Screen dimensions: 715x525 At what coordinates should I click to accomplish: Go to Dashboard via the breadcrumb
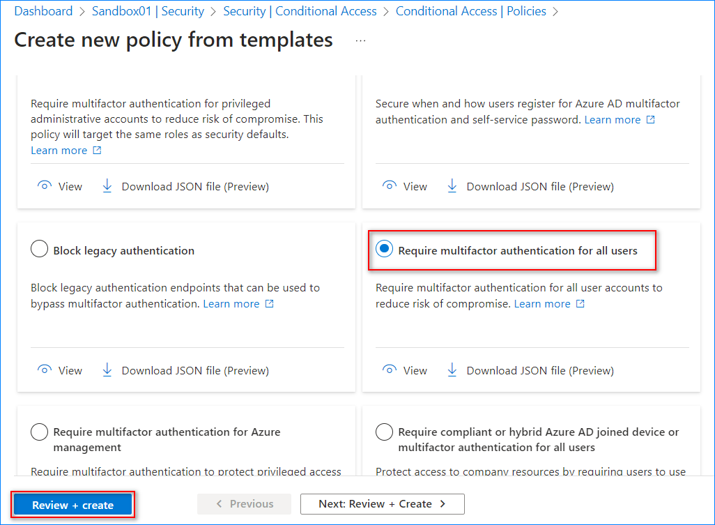[43, 11]
